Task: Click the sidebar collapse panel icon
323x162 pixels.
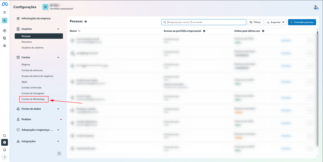Action: (59, 153)
